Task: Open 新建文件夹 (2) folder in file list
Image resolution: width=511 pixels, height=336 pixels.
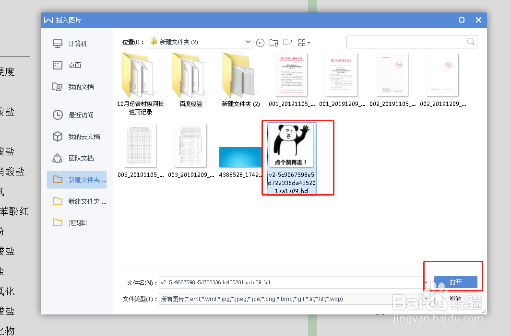Action: (241, 80)
